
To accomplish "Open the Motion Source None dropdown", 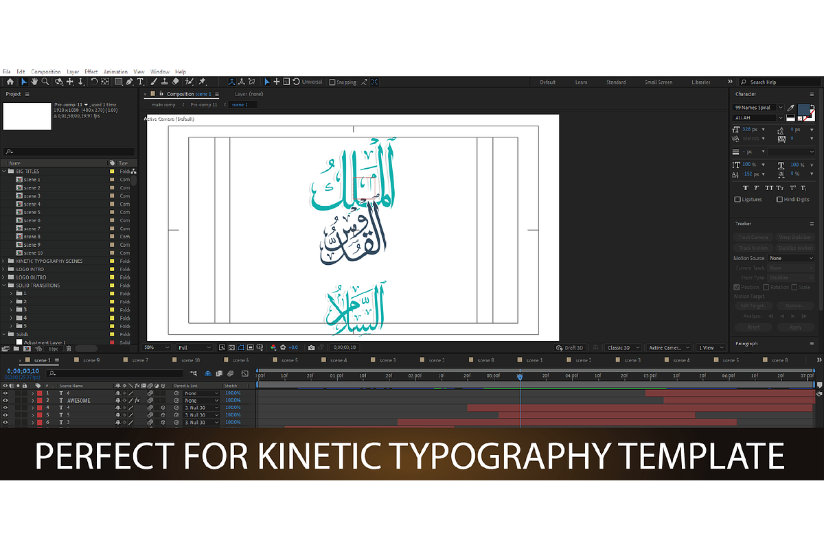I will coord(791,258).
